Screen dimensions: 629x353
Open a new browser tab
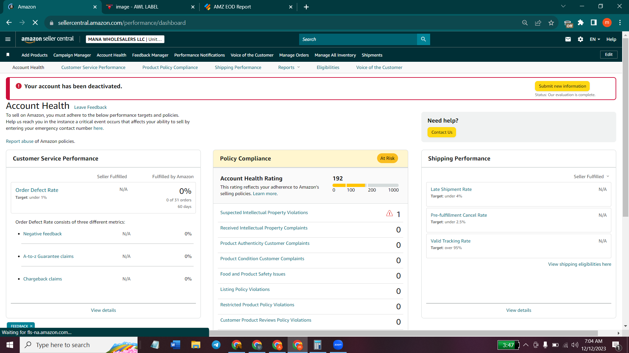(306, 7)
